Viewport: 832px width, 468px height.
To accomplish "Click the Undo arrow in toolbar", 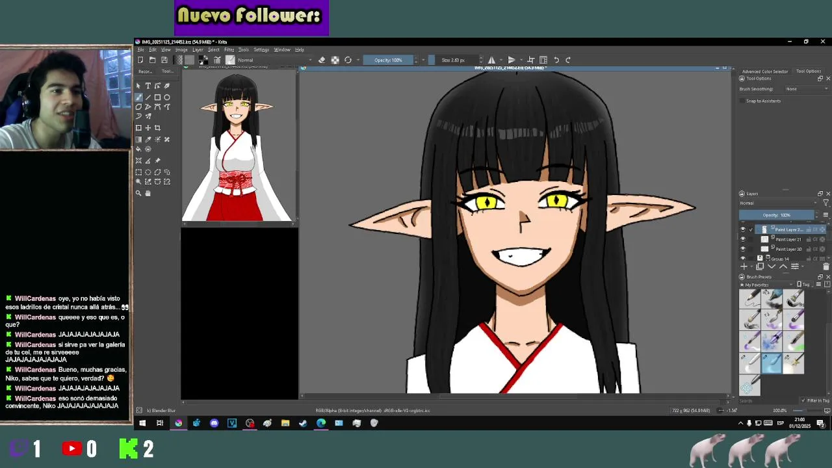I will [x=556, y=60].
